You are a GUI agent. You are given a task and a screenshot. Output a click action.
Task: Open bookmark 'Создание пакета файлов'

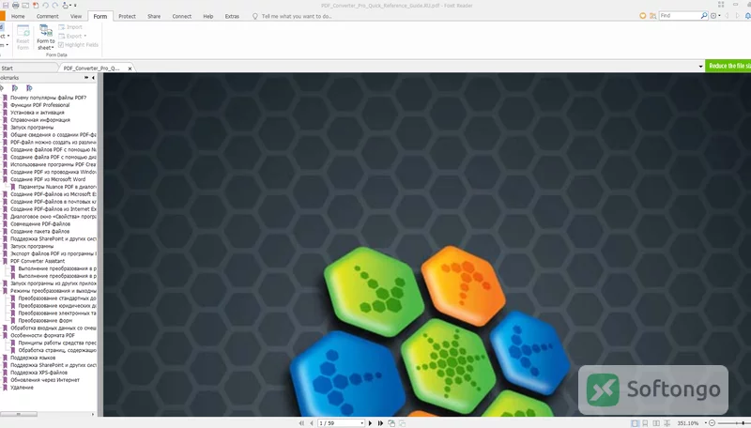pos(39,231)
